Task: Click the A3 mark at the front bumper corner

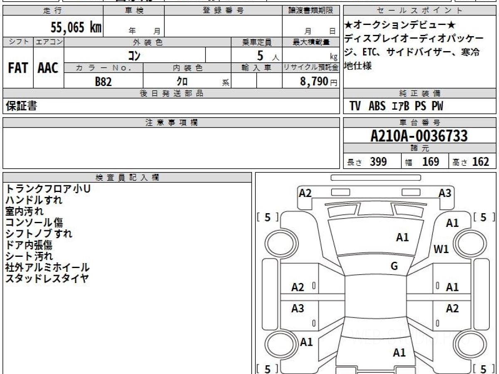Action: [x=445, y=193]
